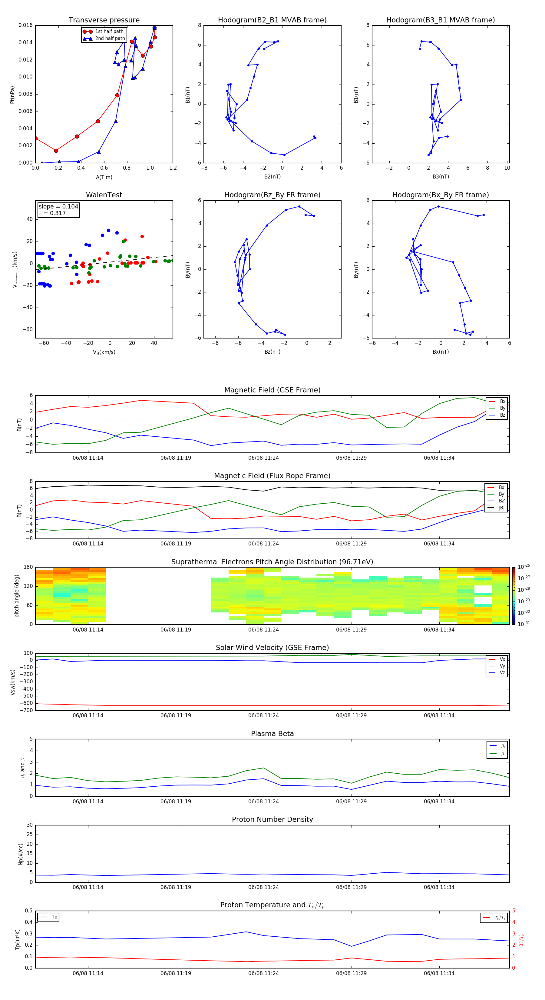The image size is (545, 1000).
Task: Click the 'A(T·m)' x-axis label
Action: click(104, 177)
